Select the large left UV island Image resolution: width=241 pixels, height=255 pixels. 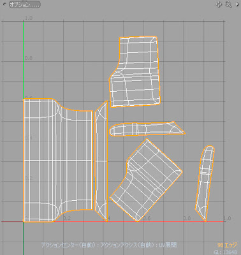[x=58, y=161]
